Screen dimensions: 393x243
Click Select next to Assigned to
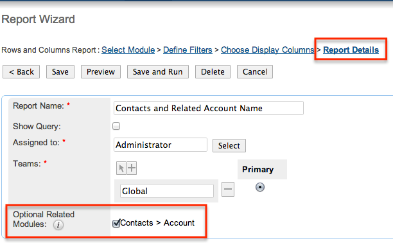pos(229,145)
